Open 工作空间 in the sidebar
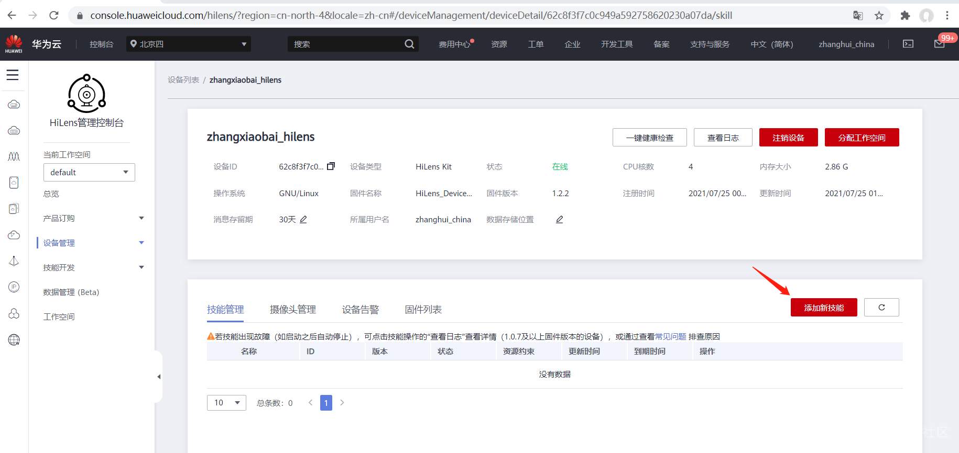This screenshot has height=453, width=959. [x=59, y=316]
